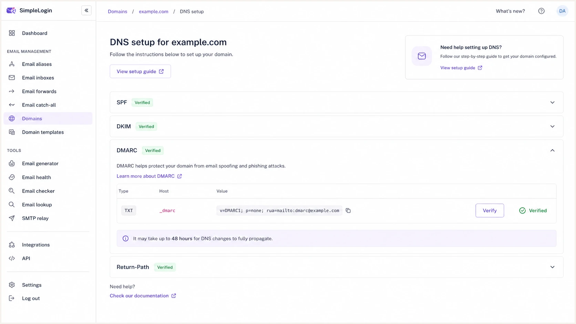Open Dashboard from the sidebar

48,33
